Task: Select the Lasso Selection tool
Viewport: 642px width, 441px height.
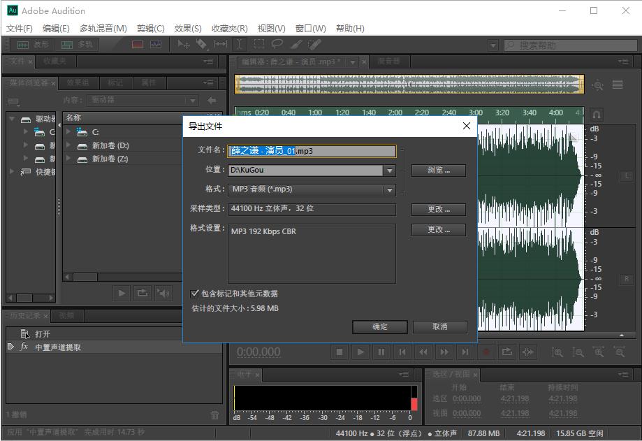Action: (x=278, y=44)
